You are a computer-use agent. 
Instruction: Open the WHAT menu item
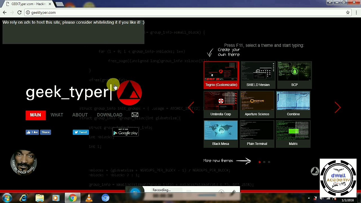pyautogui.click(x=57, y=115)
